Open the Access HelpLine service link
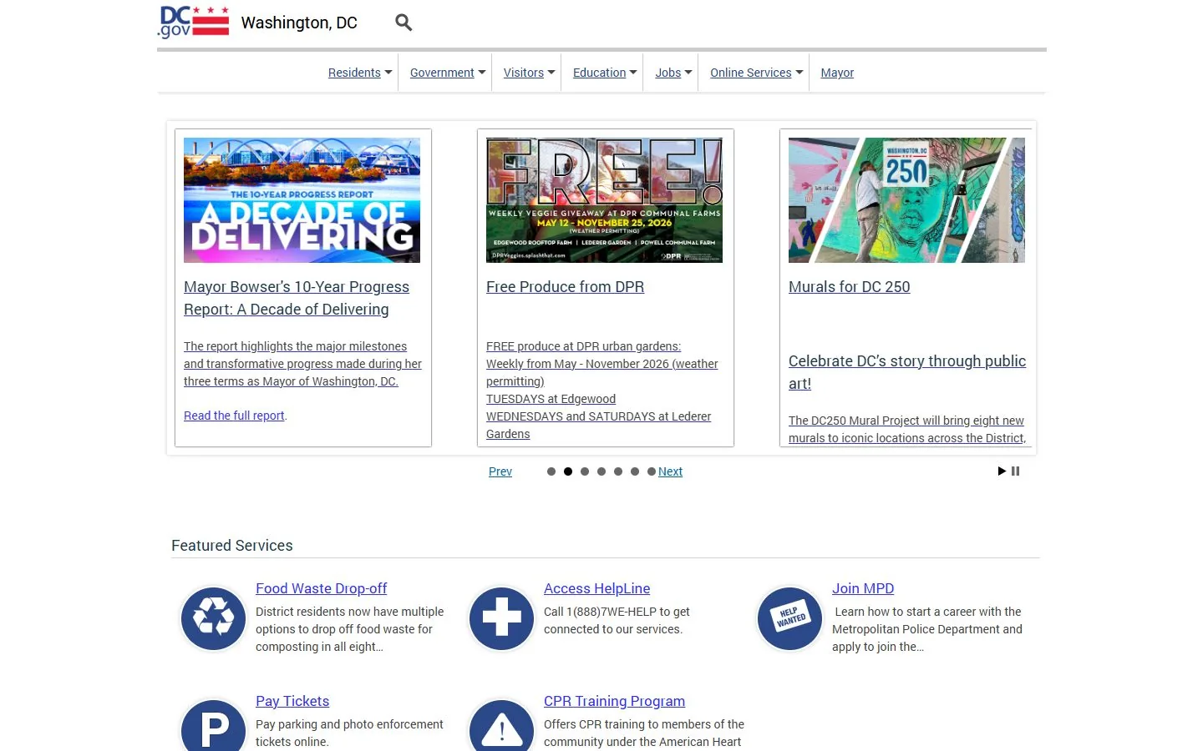This screenshot has width=1203, height=751. (596, 588)
